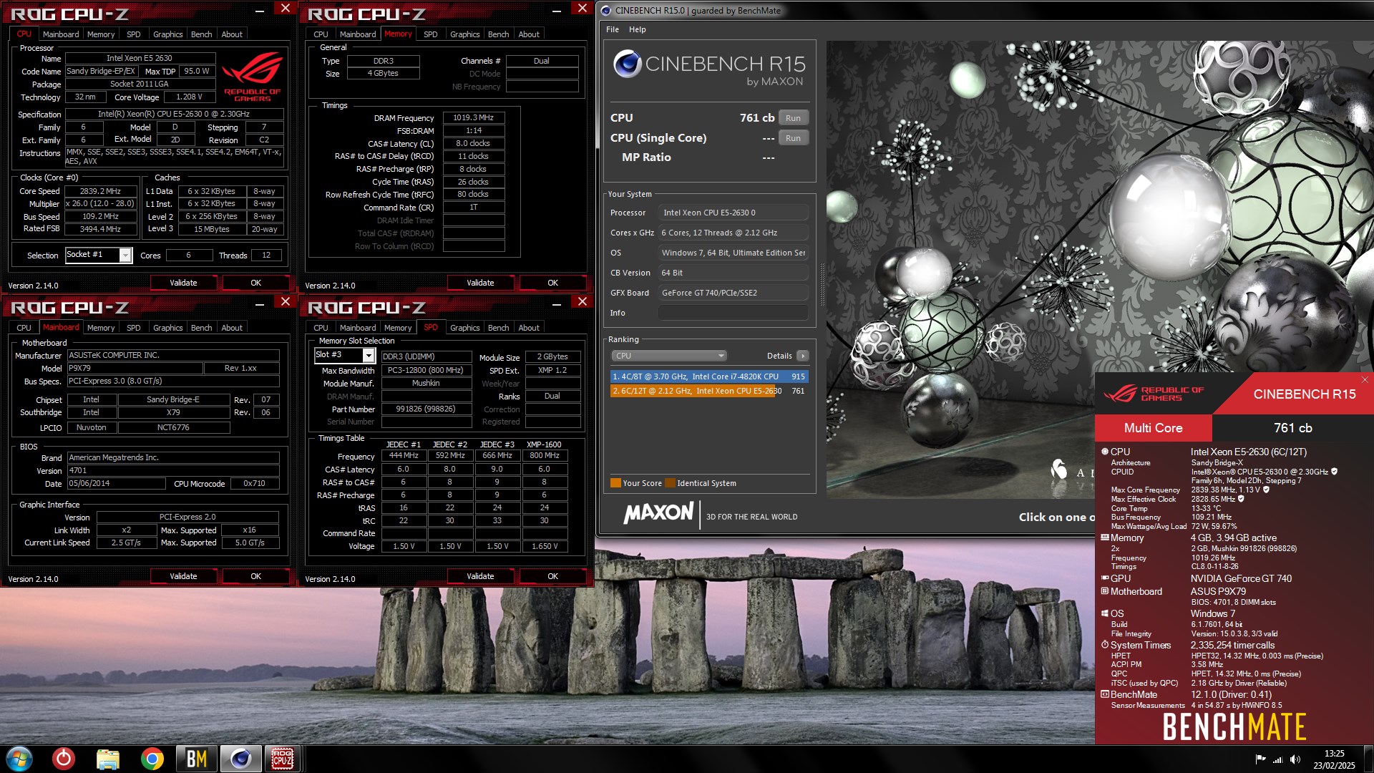Run the CPU multi-core benchmark
The height and width of the screenshot is (773, 1374).
(x=793, y=118)
